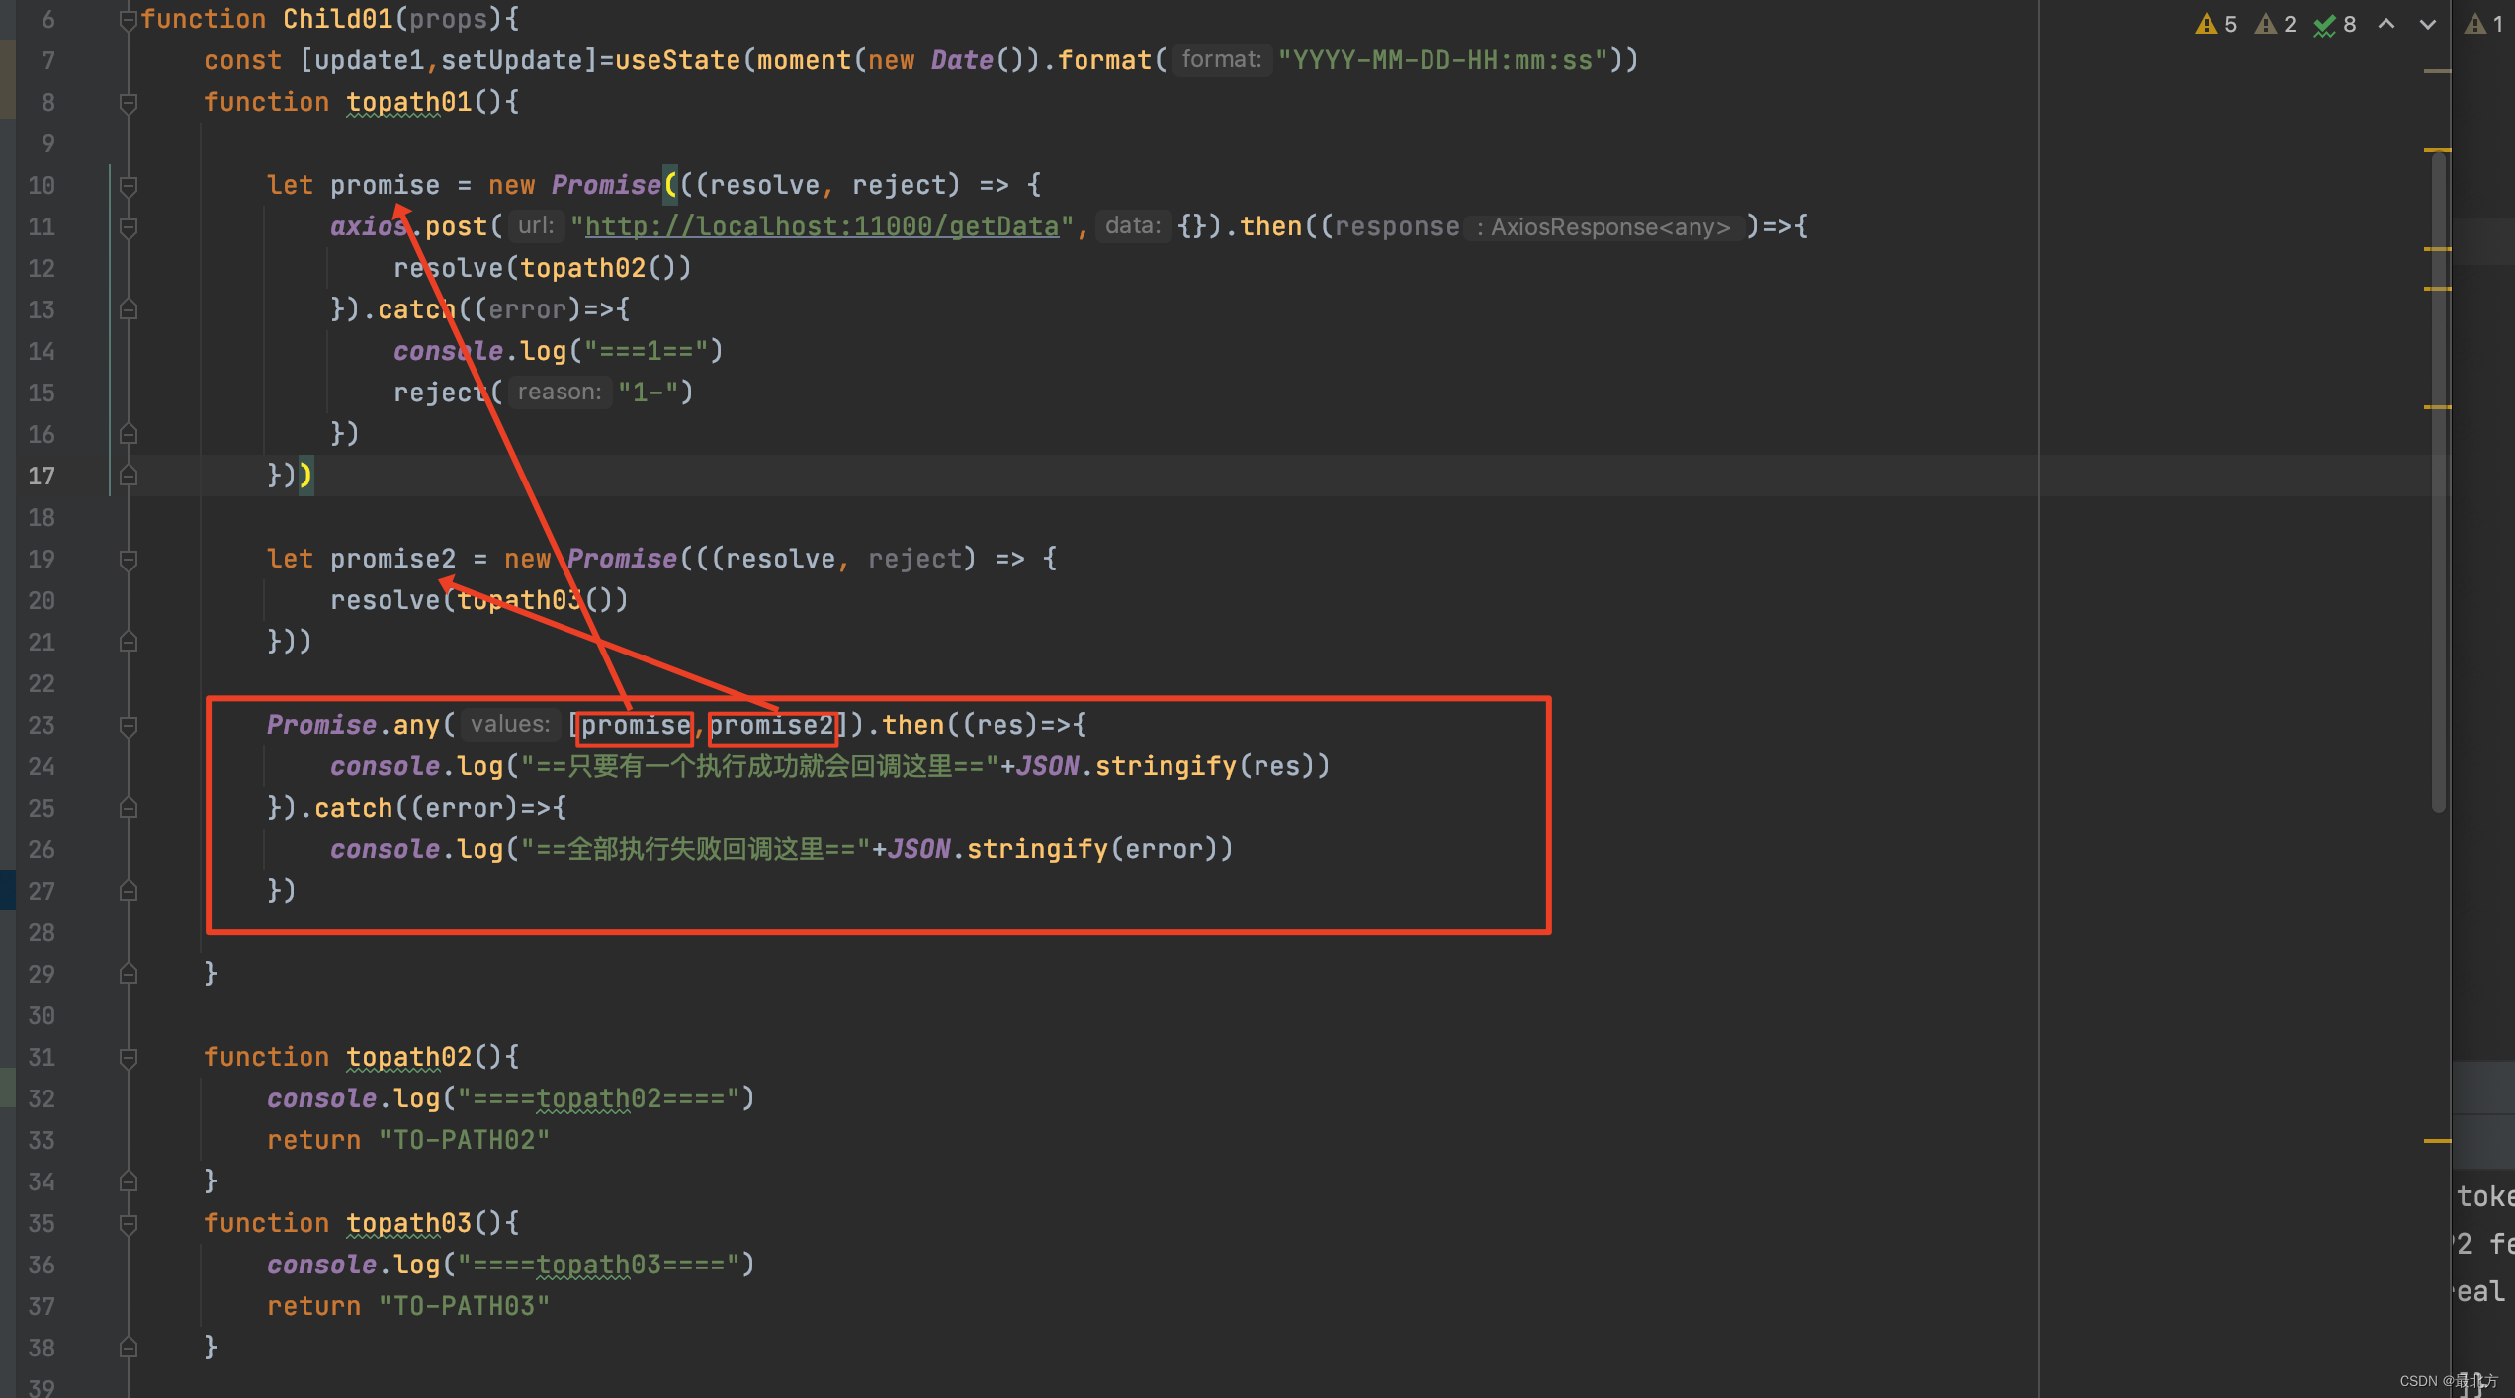The image size is (2515, 1398).
Task: Go to next highlighted problem arrow
Action: point(2428,24)
